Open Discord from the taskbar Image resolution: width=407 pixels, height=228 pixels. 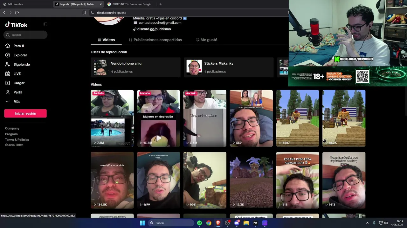pyautogui.click(x=237, y=223)
